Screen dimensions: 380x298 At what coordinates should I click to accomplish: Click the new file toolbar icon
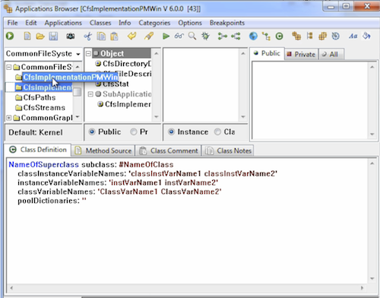tap(27, 36)
